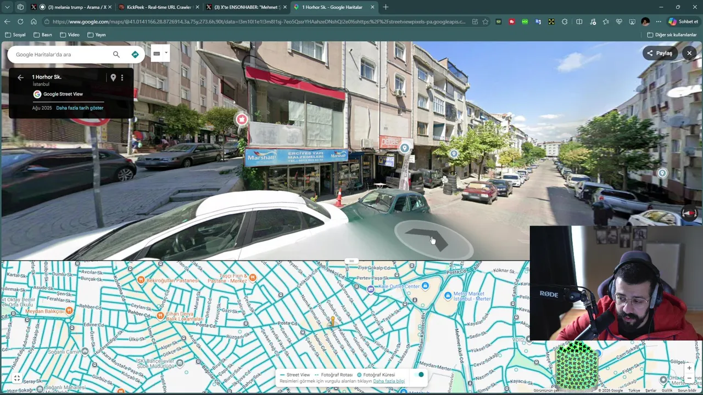Open the Extensions puzzle icon
703x395 pixels.
point(565,21)
